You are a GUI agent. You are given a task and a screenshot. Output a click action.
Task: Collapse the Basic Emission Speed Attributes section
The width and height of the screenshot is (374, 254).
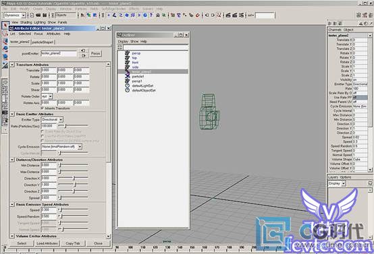point(12,205)
